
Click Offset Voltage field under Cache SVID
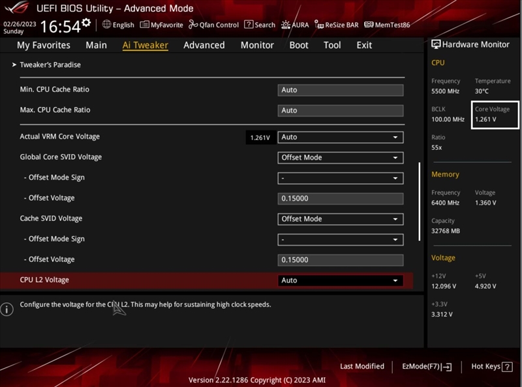340,260
